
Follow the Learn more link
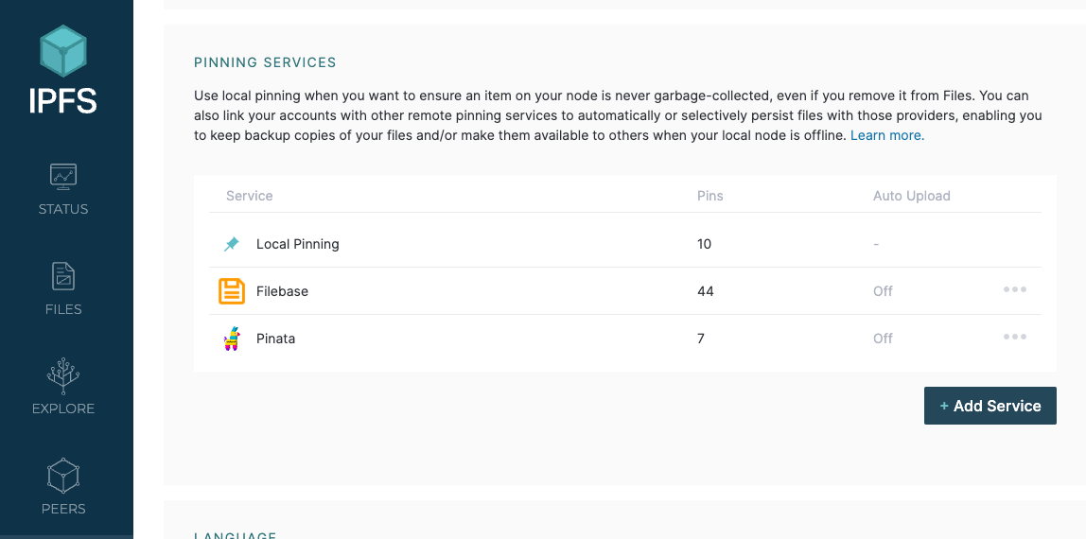pyautogui.click(x=886, y=135)
